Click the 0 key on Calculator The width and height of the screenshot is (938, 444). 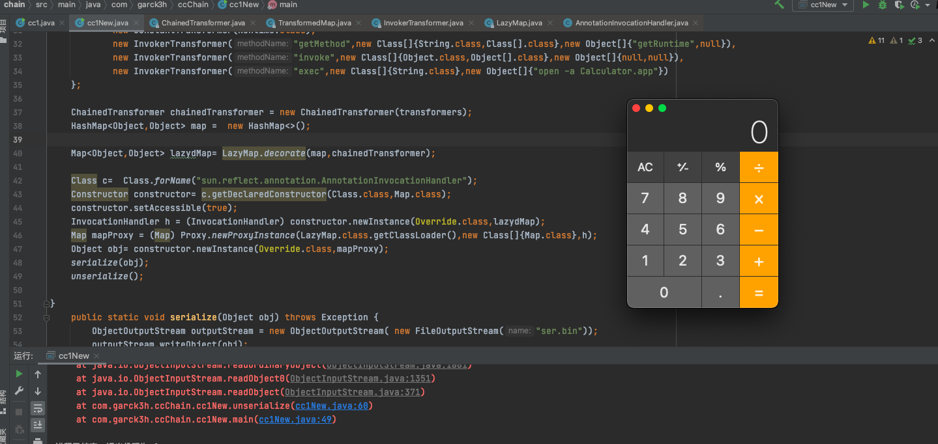click(x=664, y=293)
